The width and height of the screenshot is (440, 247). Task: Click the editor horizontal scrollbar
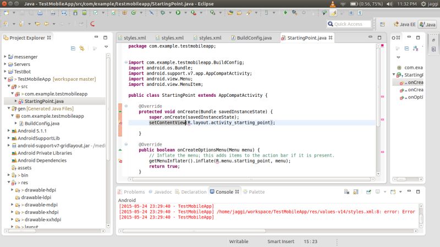click(x=251, y=179)
